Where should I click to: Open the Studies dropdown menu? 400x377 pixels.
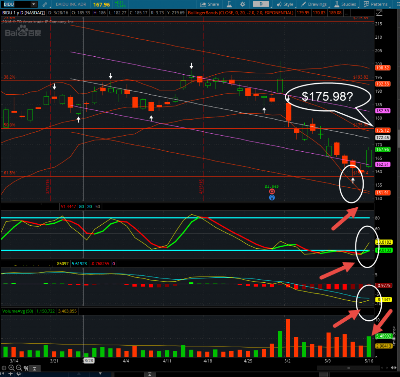point(345,4)
